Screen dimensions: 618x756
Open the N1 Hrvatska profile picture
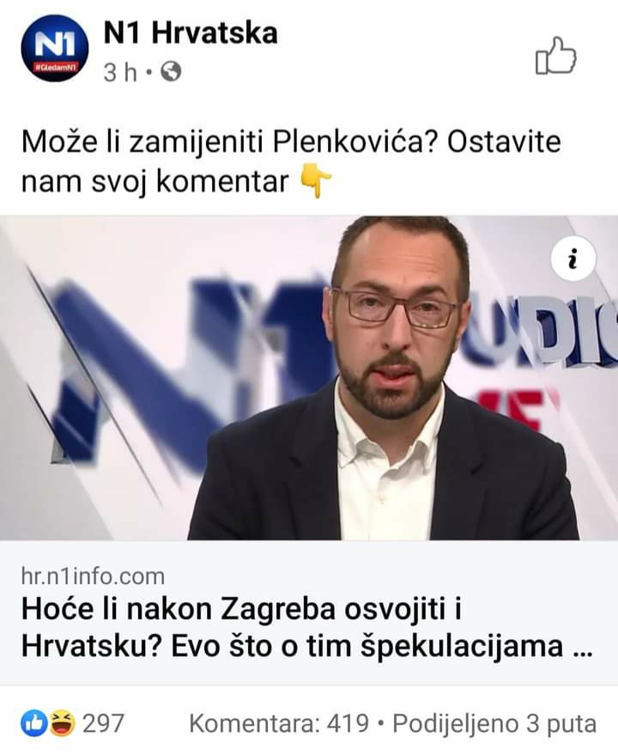click(56, 48)
